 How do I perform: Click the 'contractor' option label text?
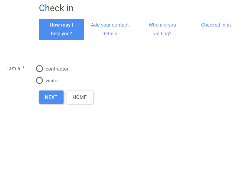point(57,69)
